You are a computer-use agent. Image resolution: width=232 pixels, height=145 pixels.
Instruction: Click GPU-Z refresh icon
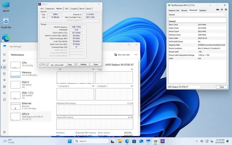pyautogui.click(x=222, y=10)
